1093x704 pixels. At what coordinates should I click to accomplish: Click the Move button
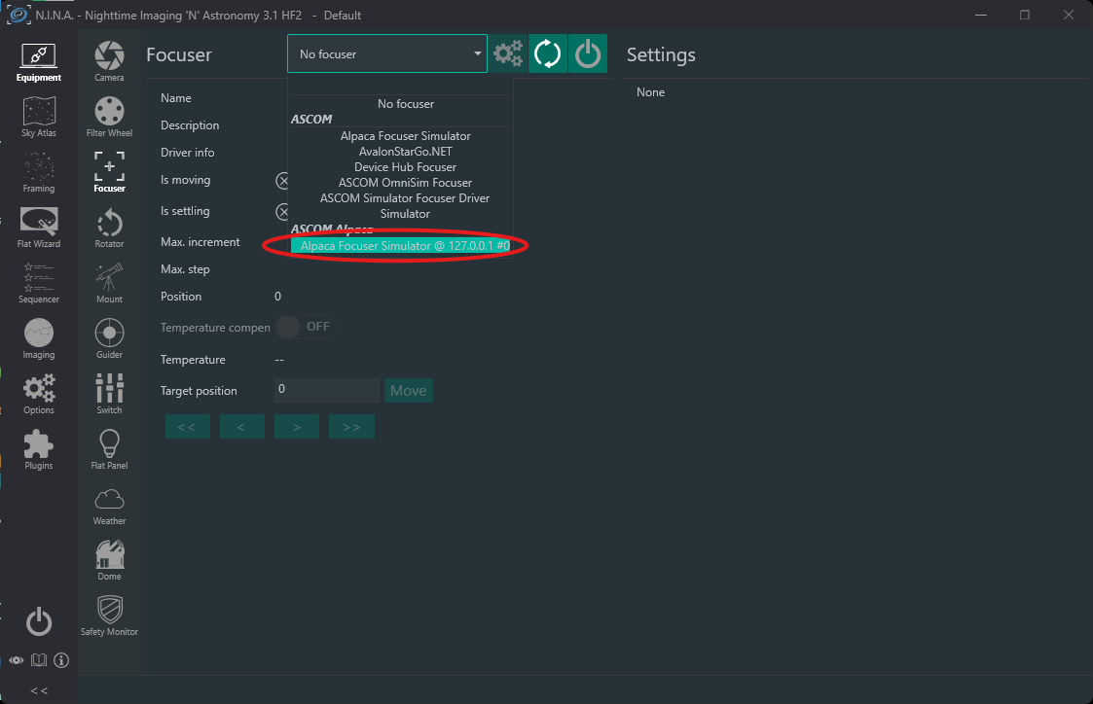[x=409, y=391]
